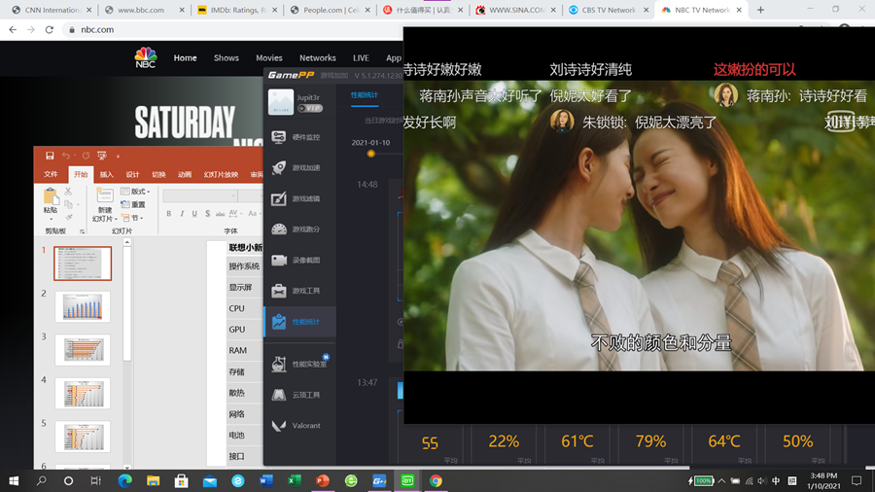
Task: Open the Clipboard group dialog launcher
Action: point(82,231)
